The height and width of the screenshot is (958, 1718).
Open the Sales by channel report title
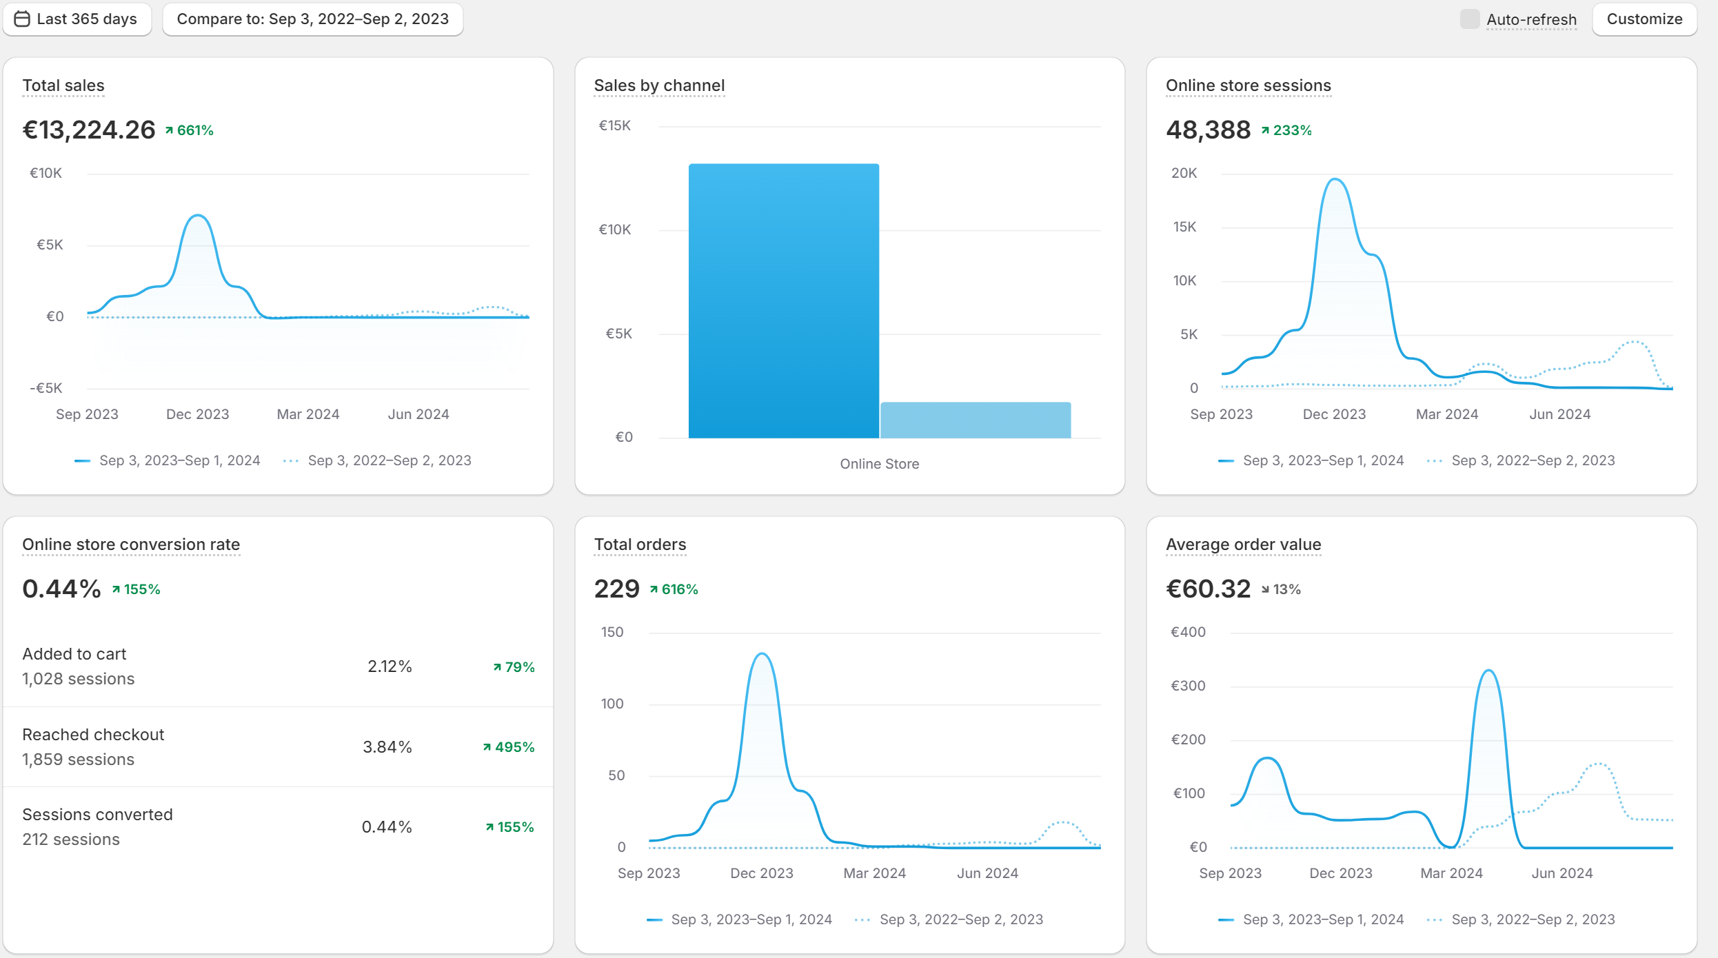click(659, 85)
